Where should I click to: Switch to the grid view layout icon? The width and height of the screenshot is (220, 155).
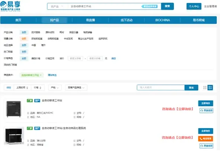(205, 88)
